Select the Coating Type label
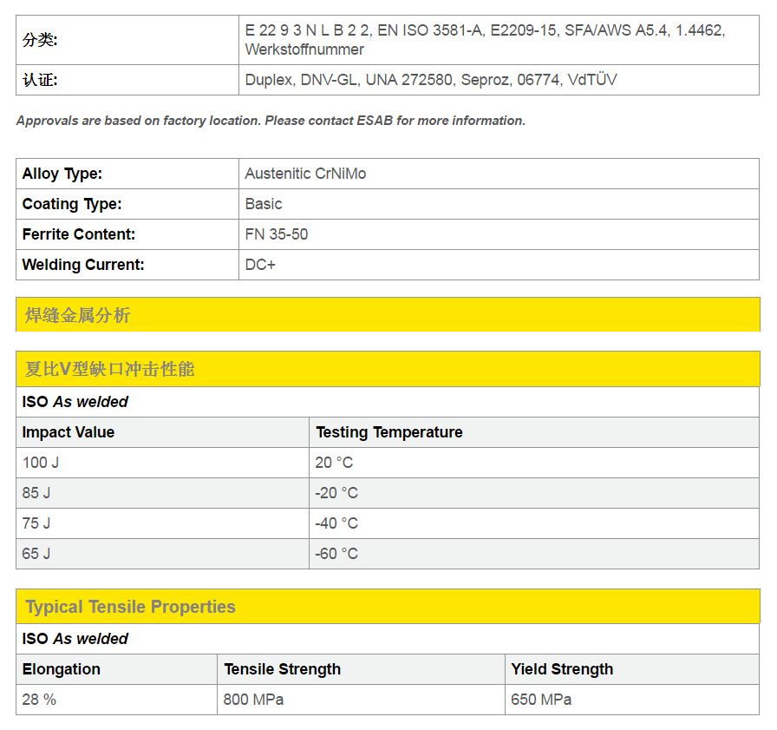The width and height of the screenshot is (777, 730). [x=72, y=204]
